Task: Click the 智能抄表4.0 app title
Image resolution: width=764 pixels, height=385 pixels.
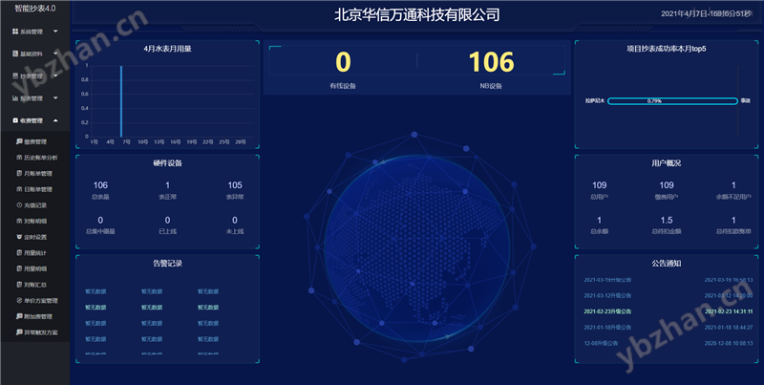Action: [x=35, y=9]
